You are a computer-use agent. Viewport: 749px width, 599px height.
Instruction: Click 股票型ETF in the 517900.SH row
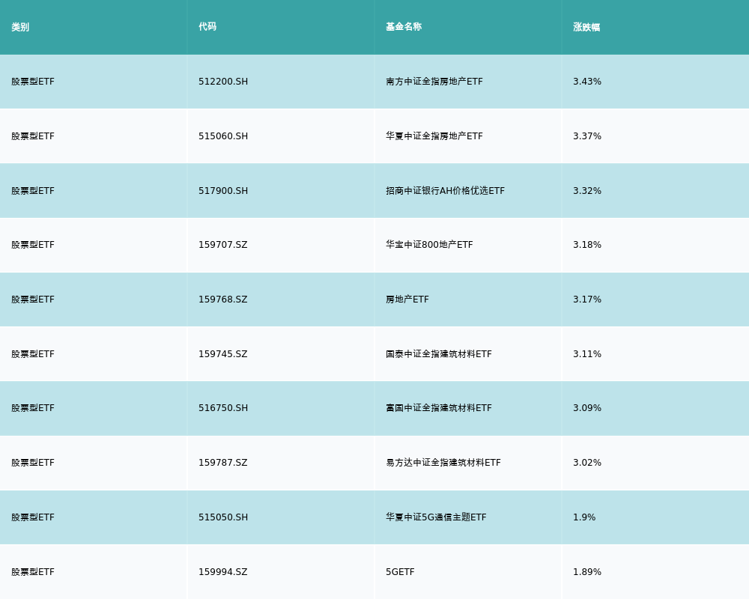33,191
